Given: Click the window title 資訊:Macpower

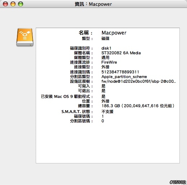Looking at the screenshot, I should (x=93, y=4).
